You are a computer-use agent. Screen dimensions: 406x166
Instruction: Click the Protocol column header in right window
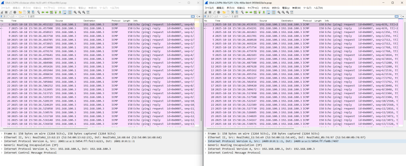307,20
